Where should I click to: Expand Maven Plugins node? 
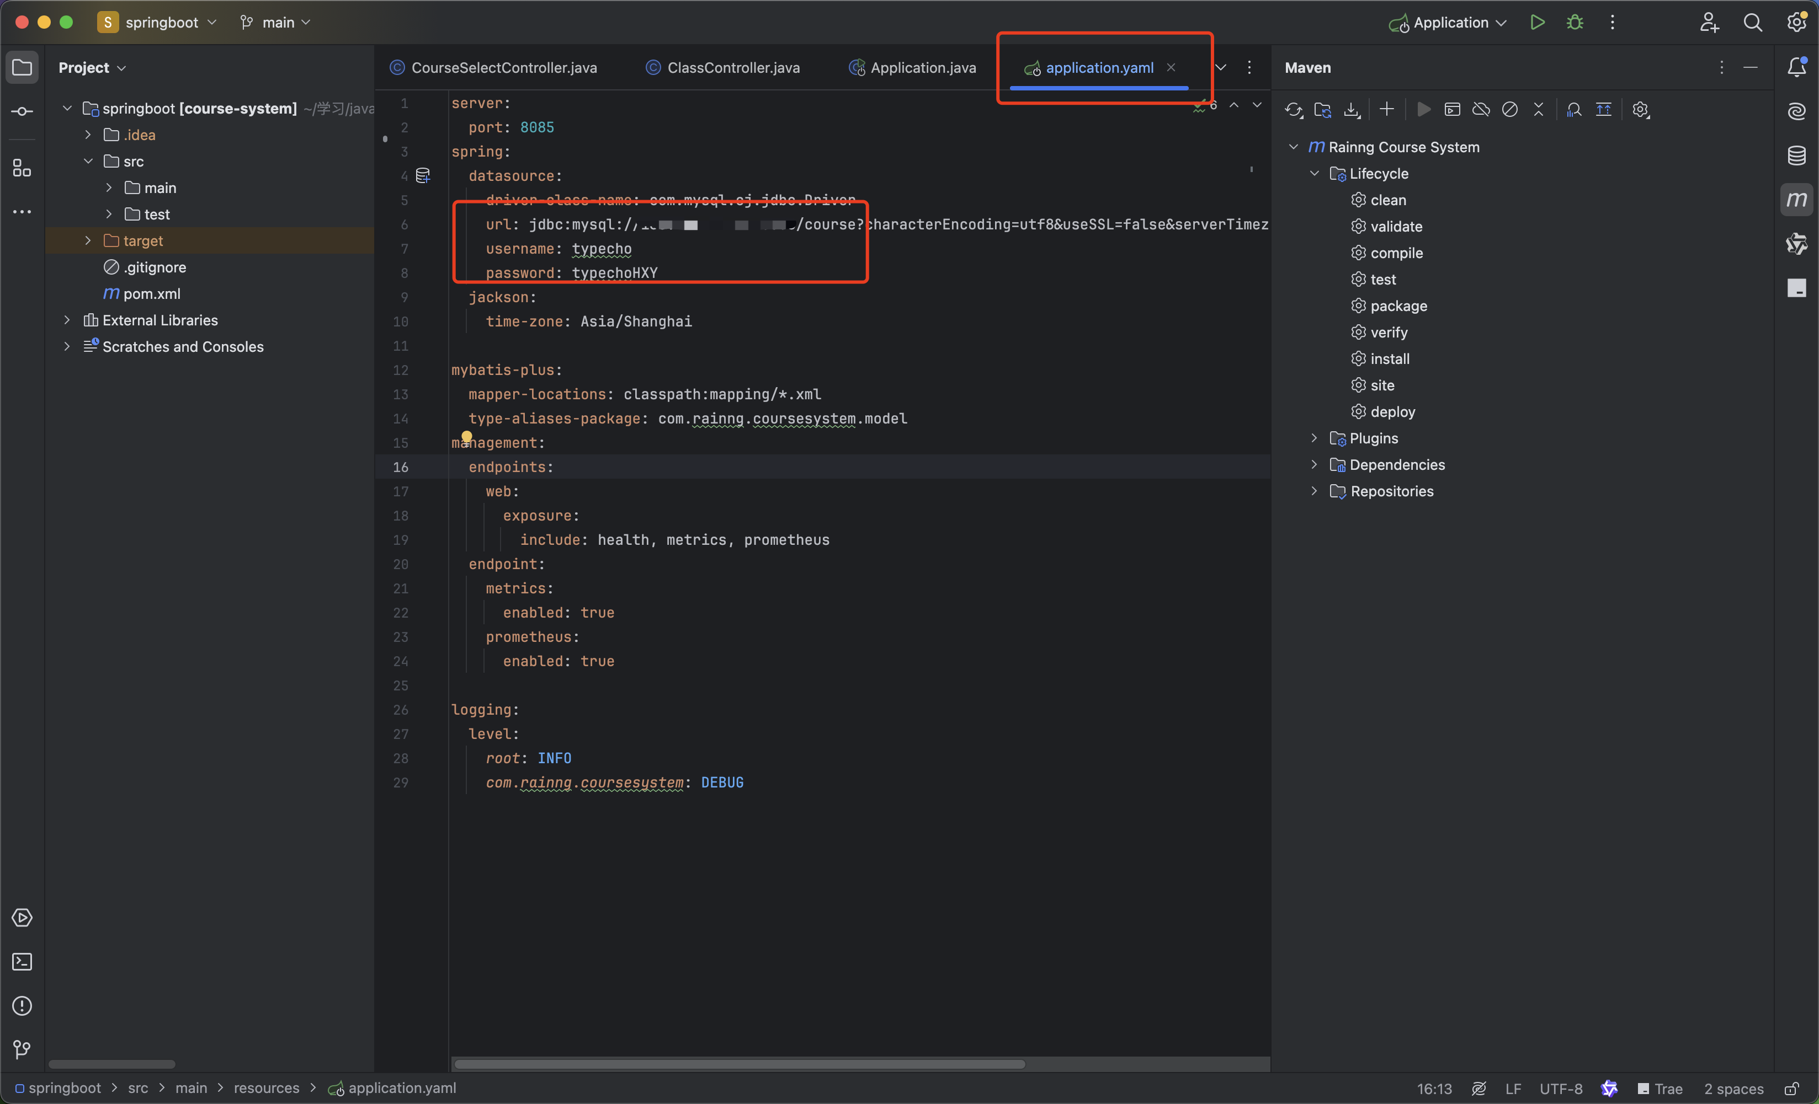coord(1315,438)
